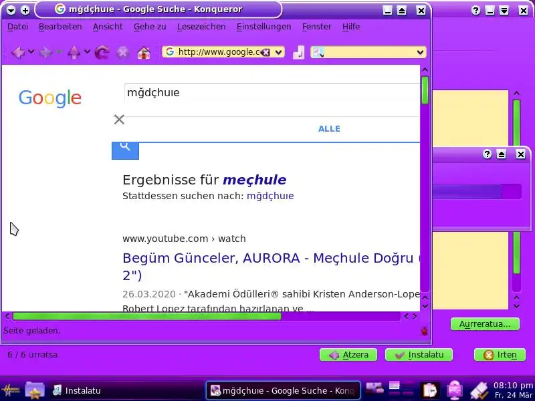Click the clock in the taskbar

(x=513, y=390)
